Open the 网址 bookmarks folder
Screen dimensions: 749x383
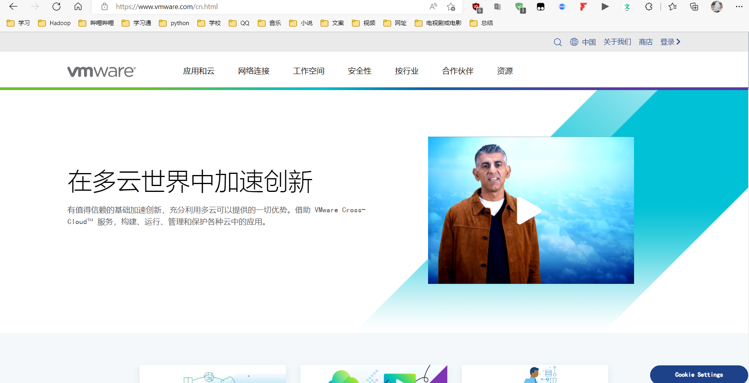pyautogui.click(x=395, y=23)
